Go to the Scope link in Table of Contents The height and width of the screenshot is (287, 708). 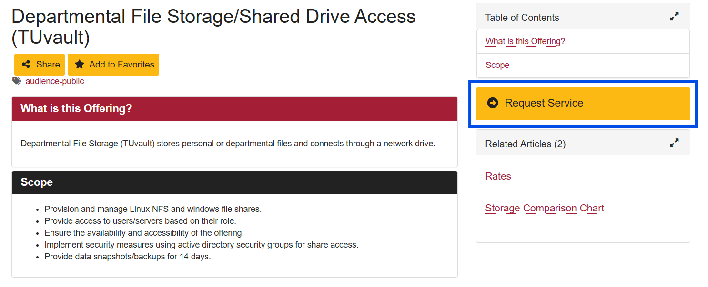click(497, 65)
